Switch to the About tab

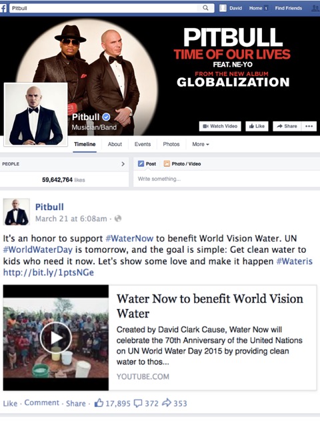115,144
